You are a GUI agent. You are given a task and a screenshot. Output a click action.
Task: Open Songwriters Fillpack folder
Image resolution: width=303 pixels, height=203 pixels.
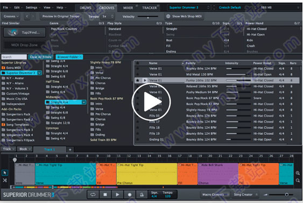18,140
